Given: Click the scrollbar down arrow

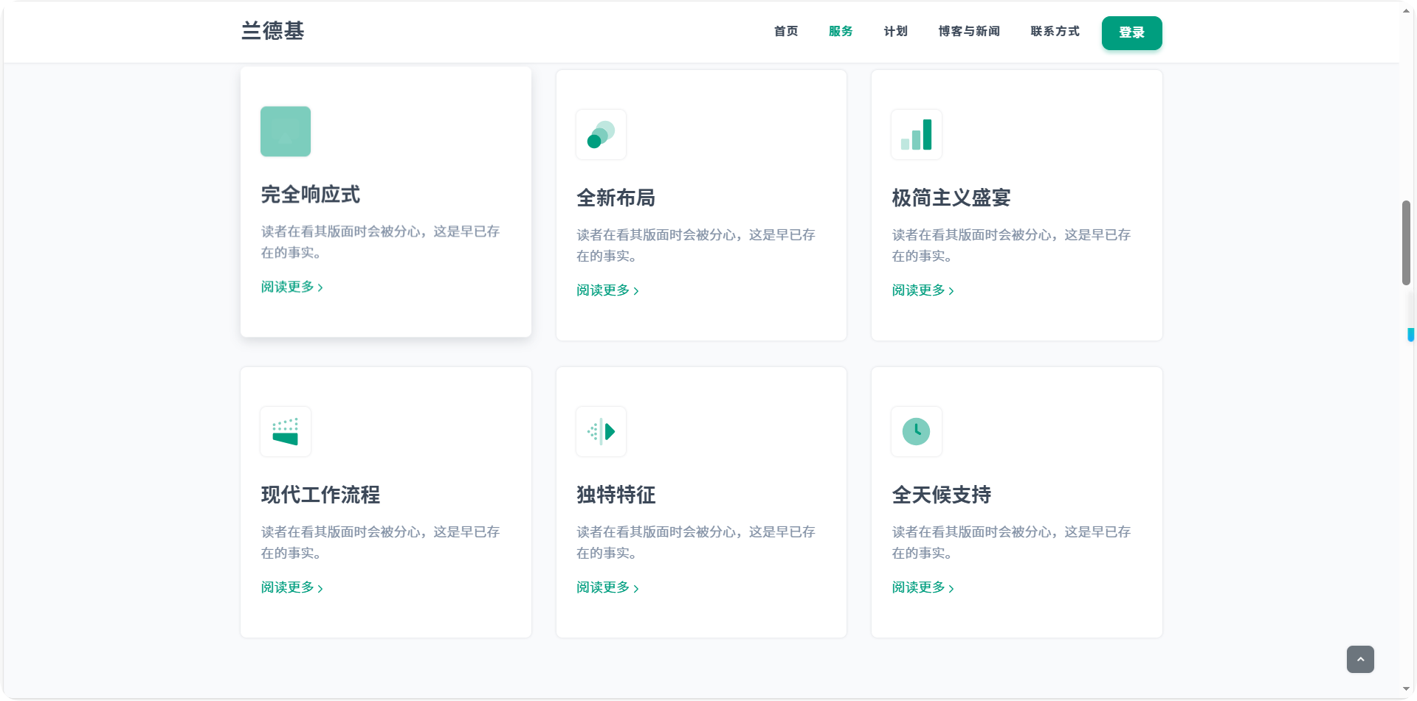Looking at the screenshot, I should click(x=1406, y=690).
